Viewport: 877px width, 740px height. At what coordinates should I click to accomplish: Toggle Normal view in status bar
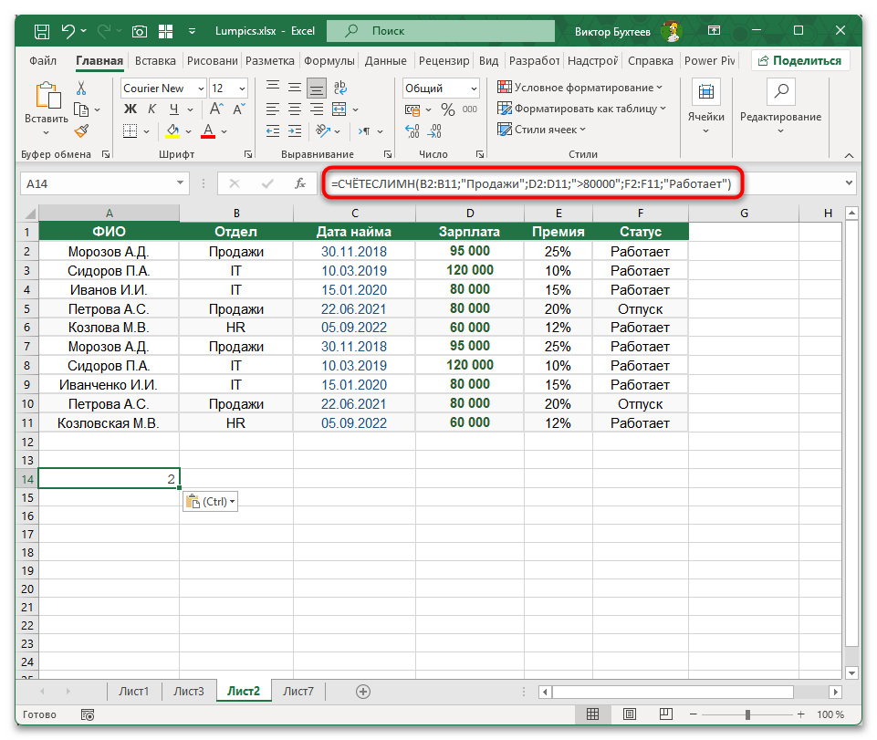[x=593, y=714]
